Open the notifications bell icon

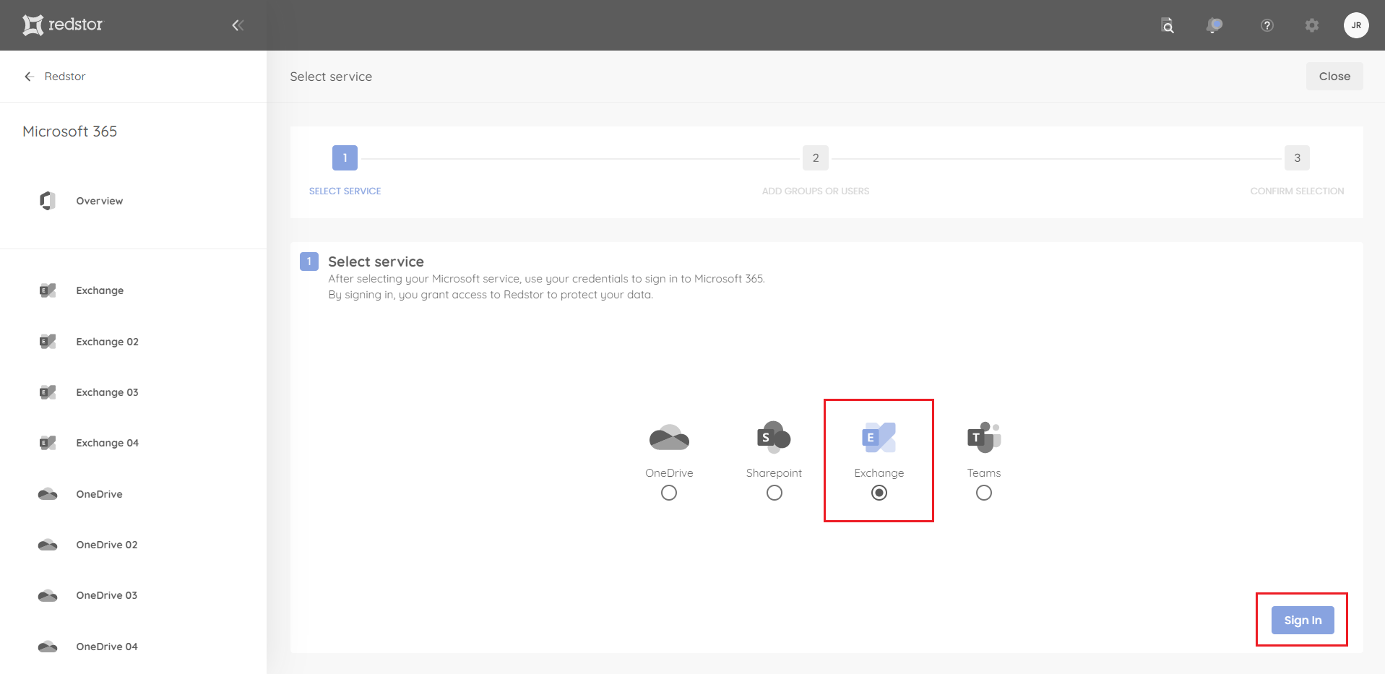coord(1214,25)
